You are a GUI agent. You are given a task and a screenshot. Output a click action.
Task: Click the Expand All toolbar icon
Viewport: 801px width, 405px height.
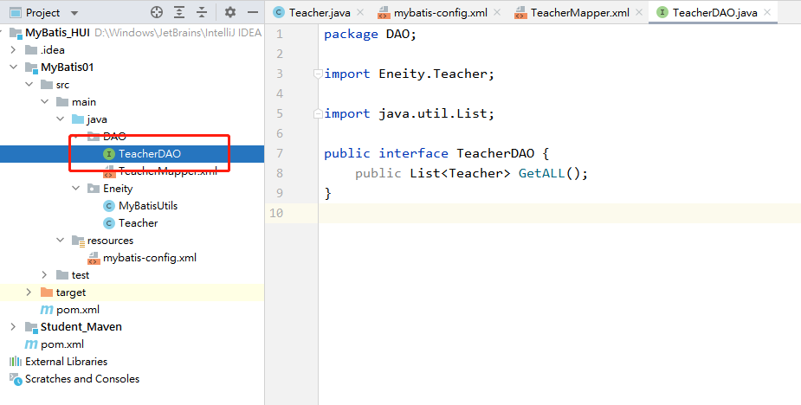[179, 12]
